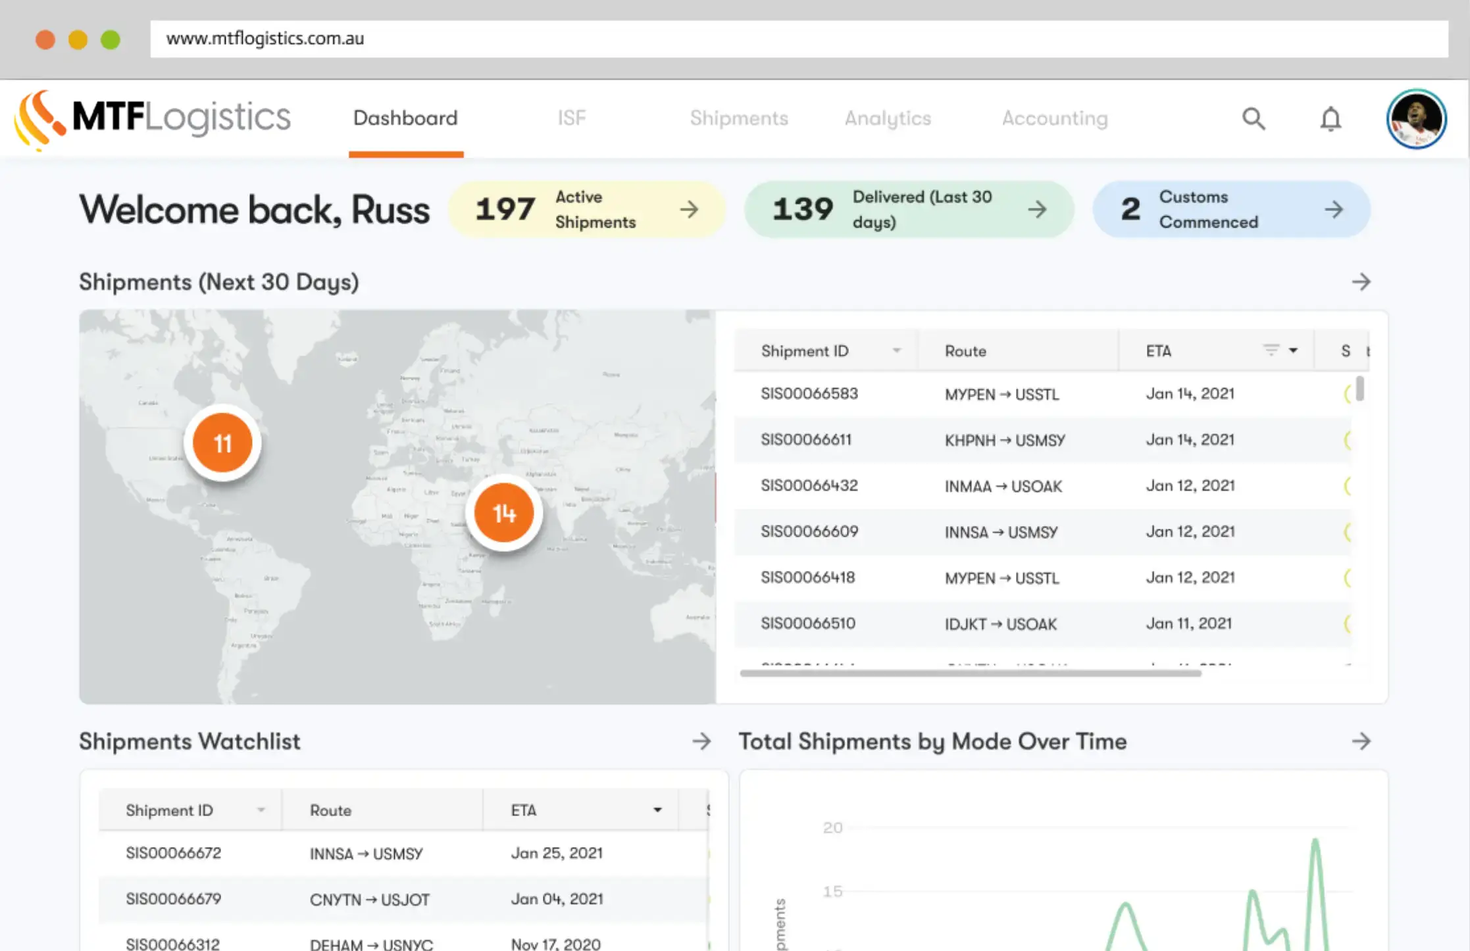Open the Shipments Watchlist arrow
Screen dimensions: 1470x951
pos(701,741)
